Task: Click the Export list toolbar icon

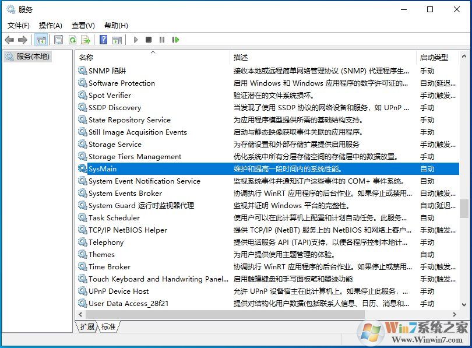Action: coord(85,40)
